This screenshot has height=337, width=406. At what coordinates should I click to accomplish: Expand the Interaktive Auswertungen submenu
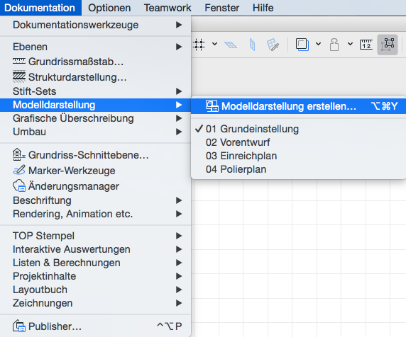pyautogui.click(x=95, y=249)
